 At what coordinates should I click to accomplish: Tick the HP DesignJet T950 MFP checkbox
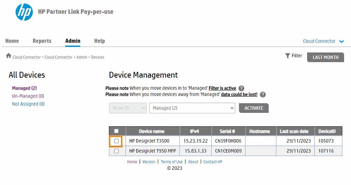pyautogui.click(x=116, y=151)
